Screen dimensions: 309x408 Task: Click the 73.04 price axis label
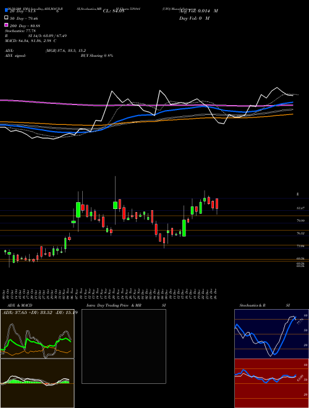coord(301,245)
